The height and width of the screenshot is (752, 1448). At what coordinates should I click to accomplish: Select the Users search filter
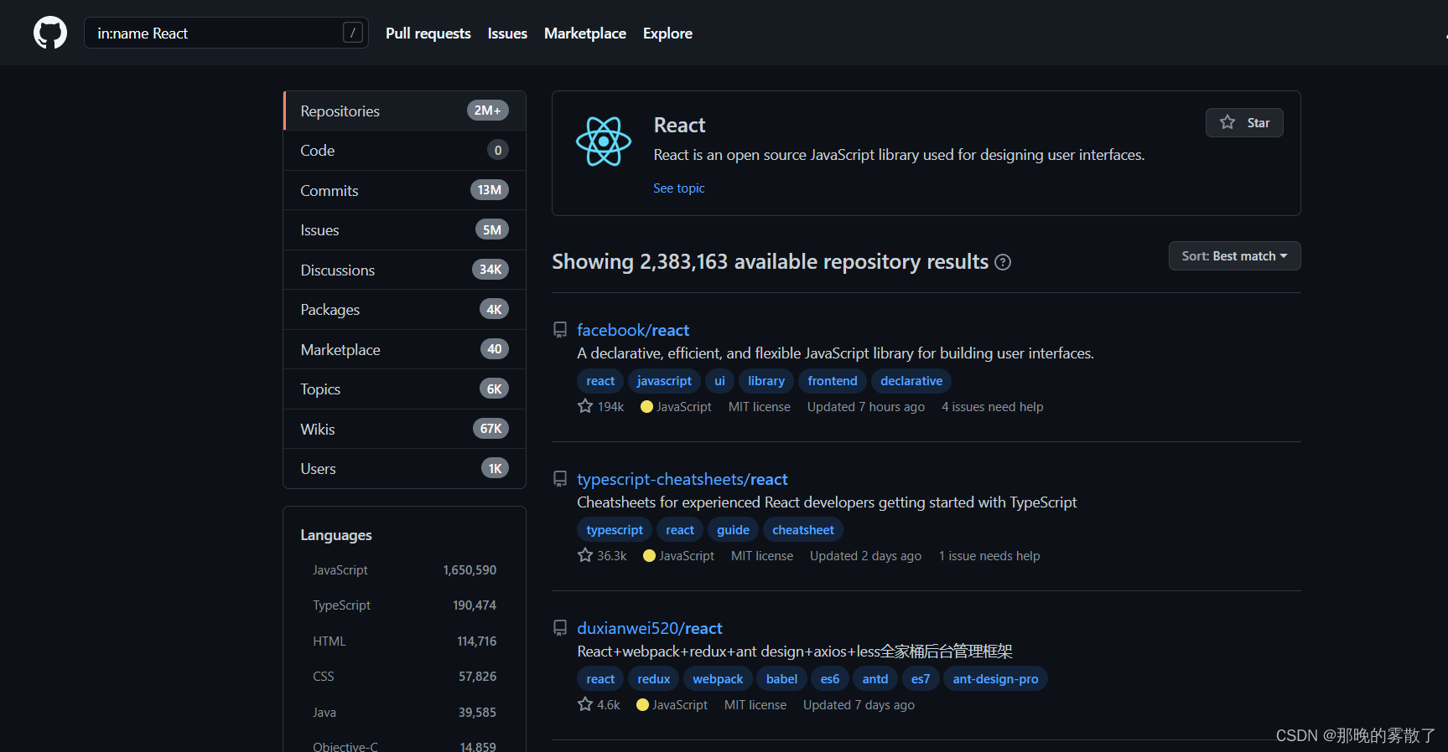(x=405, y=469)
